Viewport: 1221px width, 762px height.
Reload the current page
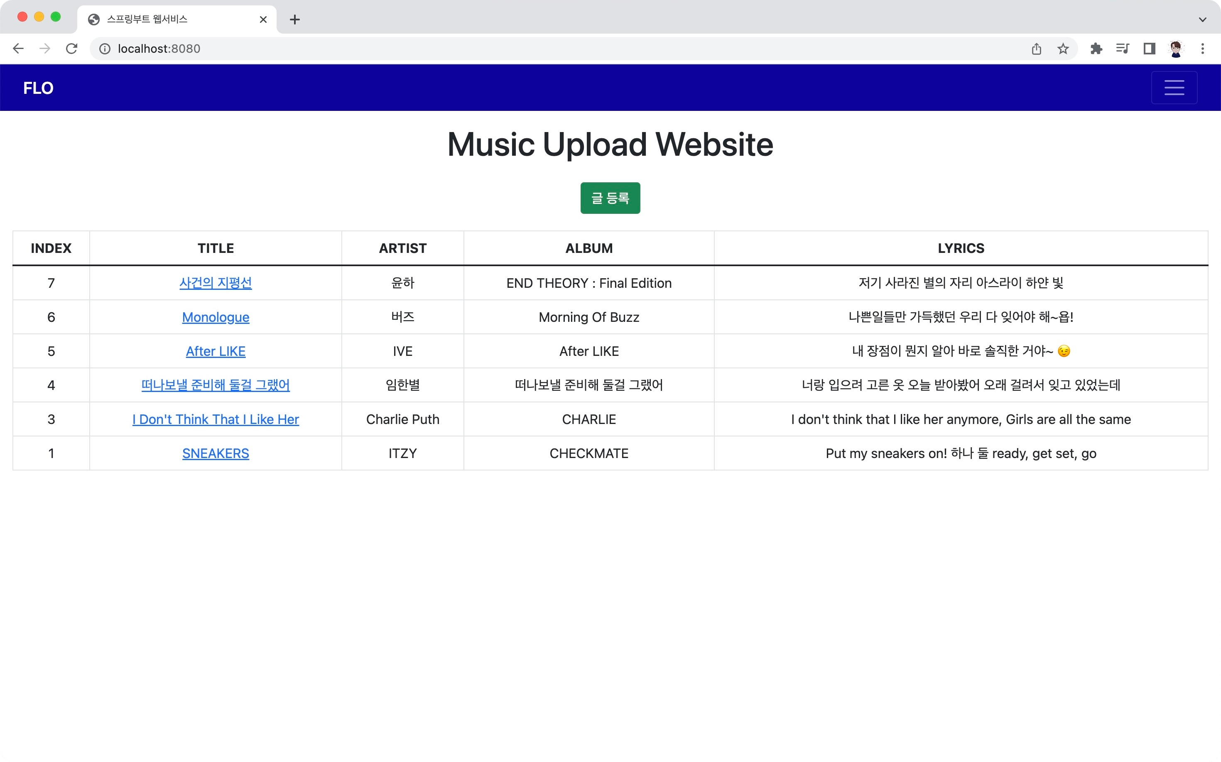pyautogui.click(x=71, y=49)
